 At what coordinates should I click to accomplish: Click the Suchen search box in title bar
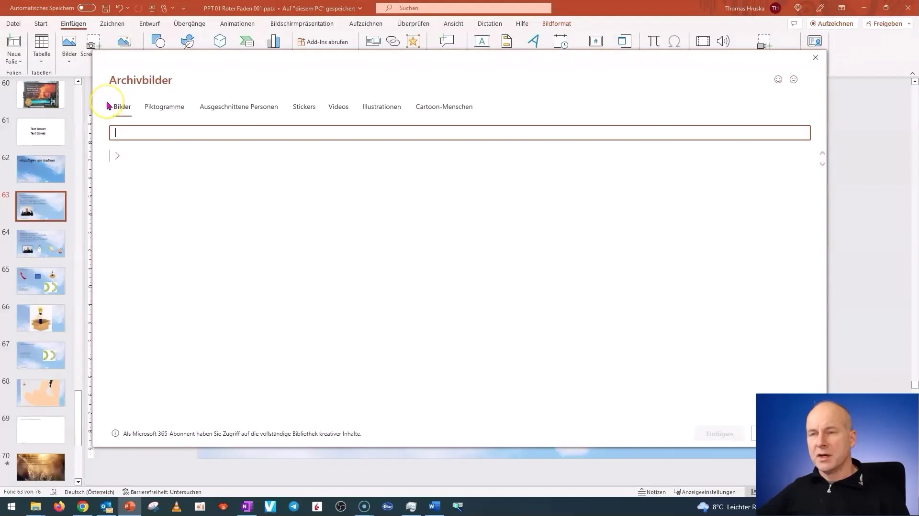[464, 8]
